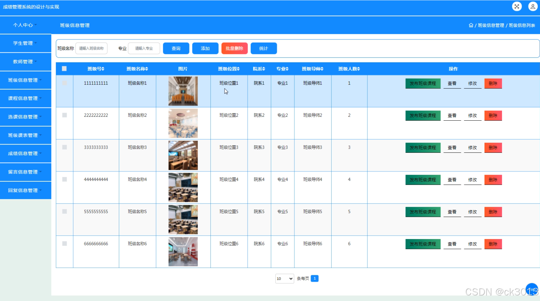Click 发布班级课程 for 班级名称3
Screen dimensions: 540x301
[x=423, y=148]
